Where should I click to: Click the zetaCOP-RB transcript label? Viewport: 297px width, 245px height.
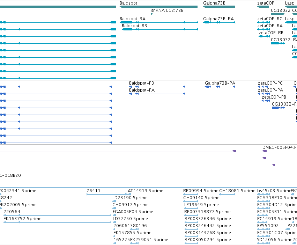(271, 33)
